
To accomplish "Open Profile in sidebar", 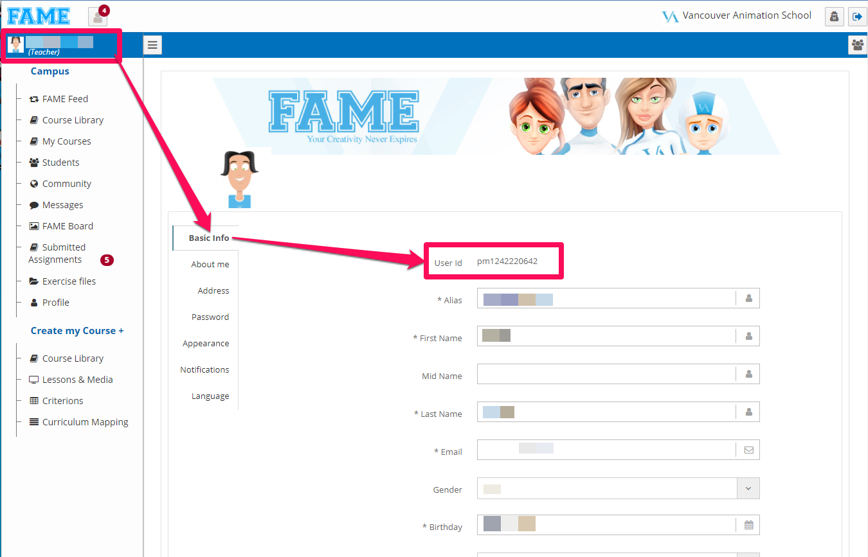I will click(x=50, y=303).
